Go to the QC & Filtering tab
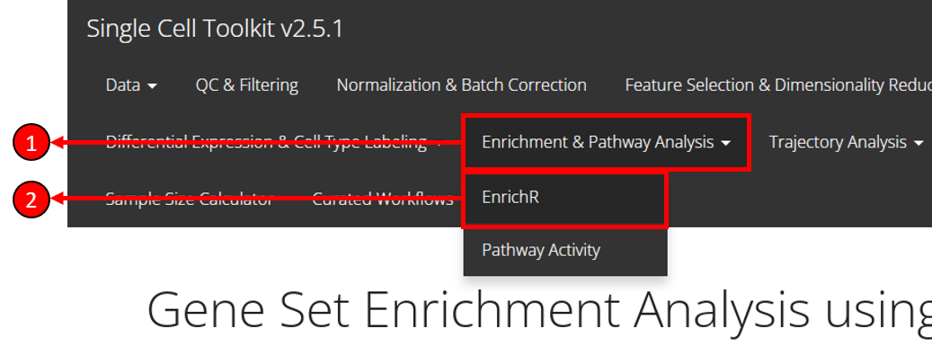The width and height of the screenshot is (932, 355). click(x=246, y=85)
